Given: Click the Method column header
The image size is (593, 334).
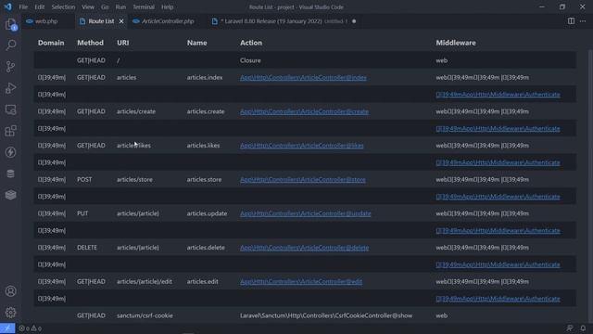Looking at the screenshot, I should [90, 43].
